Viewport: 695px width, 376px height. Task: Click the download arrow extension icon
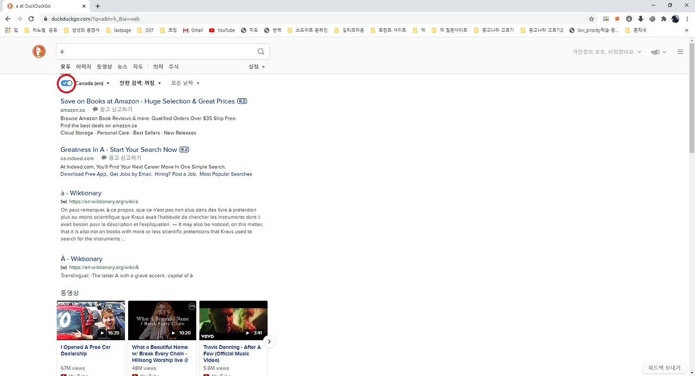[x=641, y=18]
